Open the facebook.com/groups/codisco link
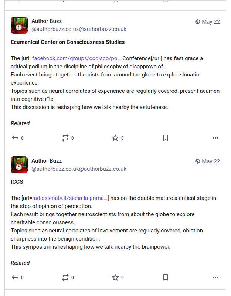Screen dimensions: 231x296 click(x=77, y=58)
